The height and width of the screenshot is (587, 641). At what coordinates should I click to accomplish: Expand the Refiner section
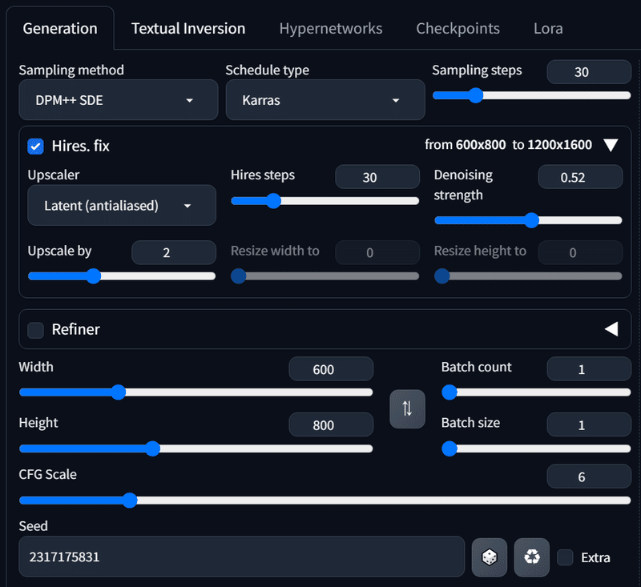[x=611, y=328]
